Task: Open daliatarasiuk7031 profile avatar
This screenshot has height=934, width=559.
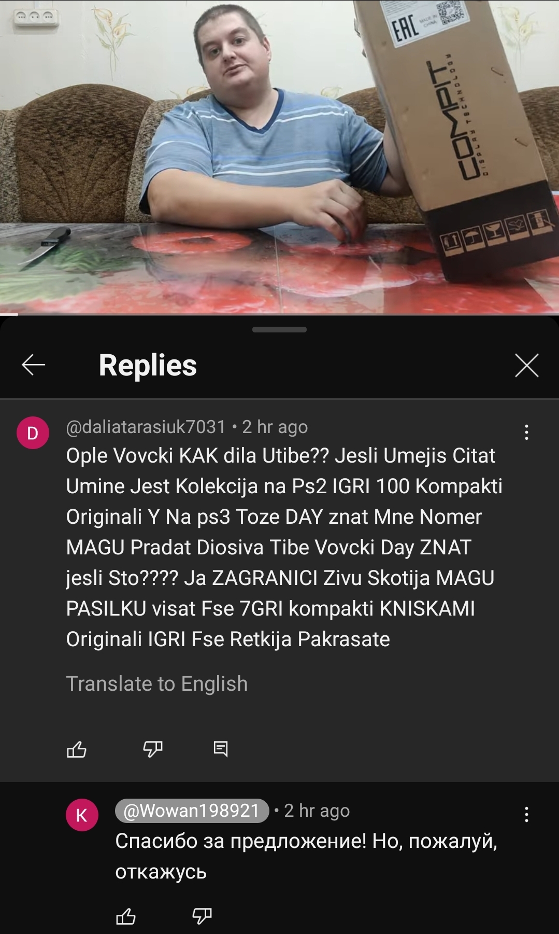Action: pos(33,433)
